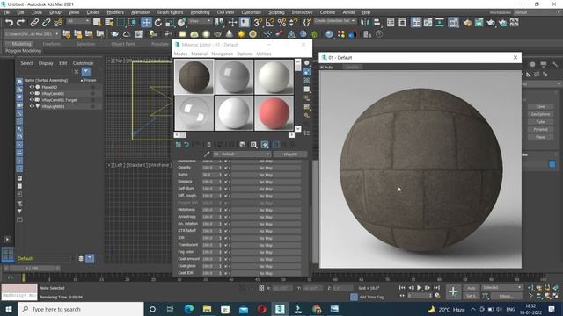Click the object color swatch in command panel
Image resolution: width=563 pixels, height=316 pixels.
pos(552,164)
